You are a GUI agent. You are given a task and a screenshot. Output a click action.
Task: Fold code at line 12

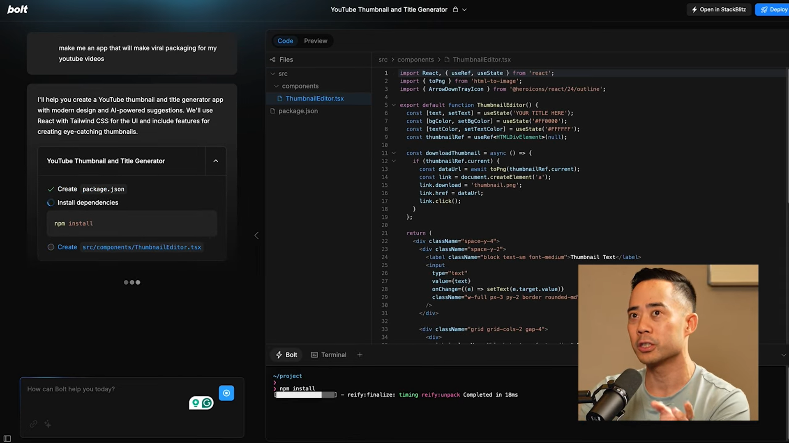tap(394, 161)
